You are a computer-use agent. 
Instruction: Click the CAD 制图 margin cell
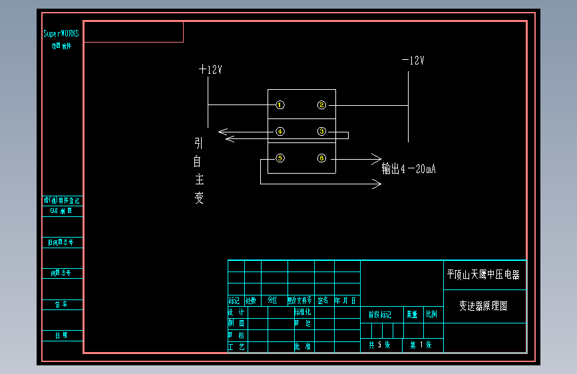(61, 211)
